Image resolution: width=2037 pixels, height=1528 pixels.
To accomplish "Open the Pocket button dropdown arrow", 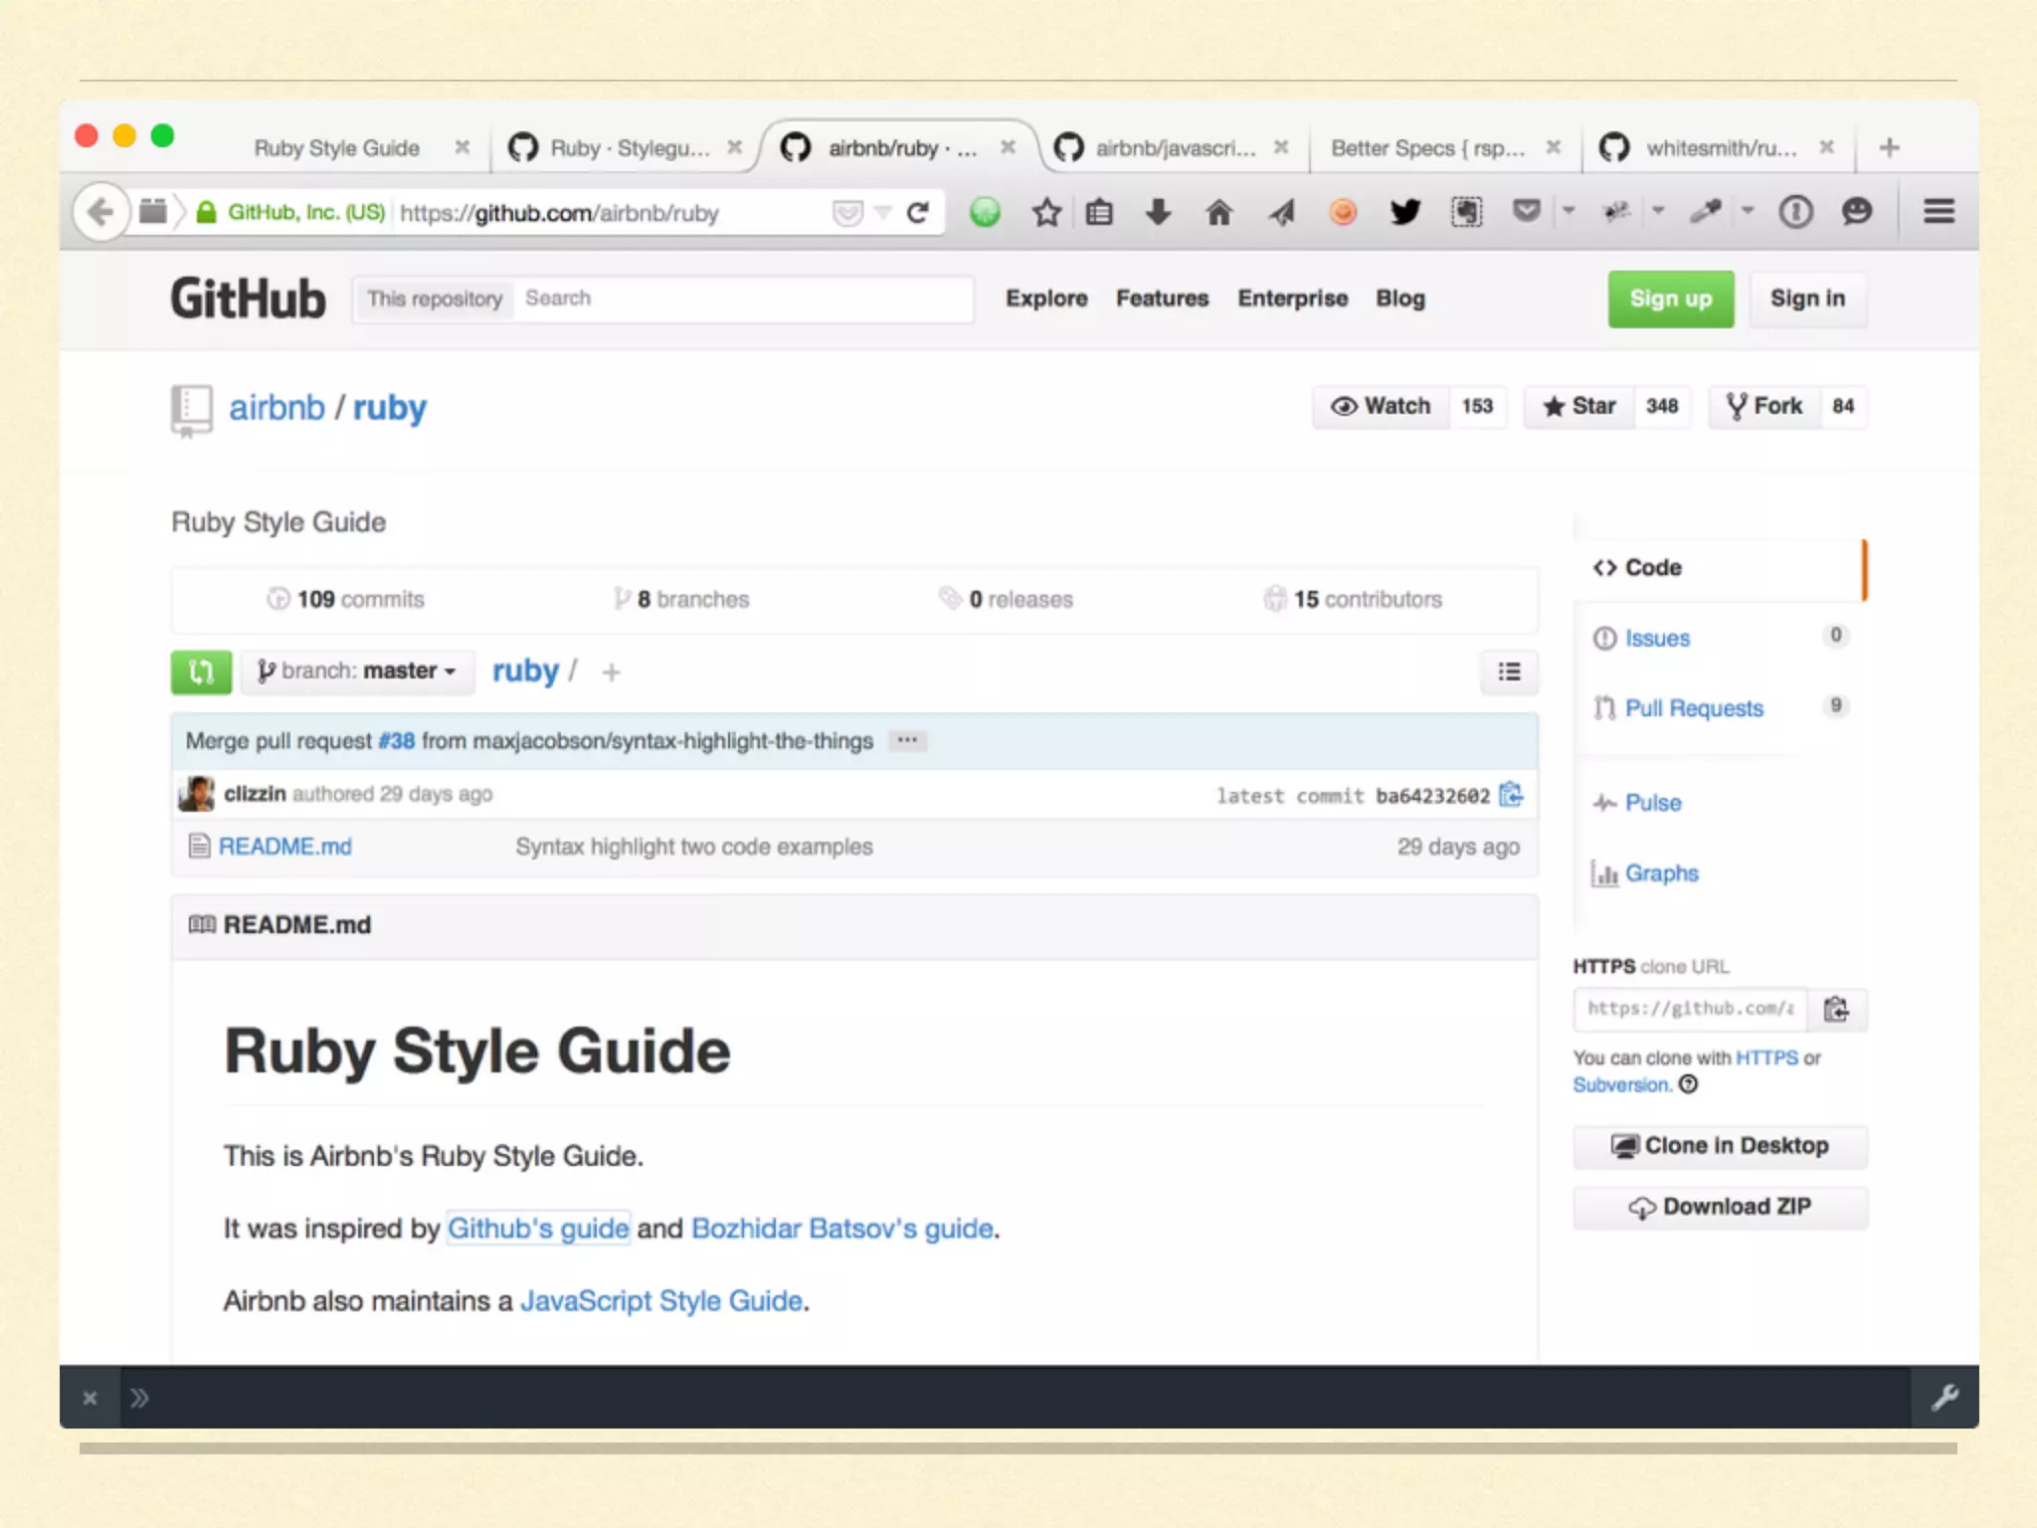I will click(x=1569, y=211).
